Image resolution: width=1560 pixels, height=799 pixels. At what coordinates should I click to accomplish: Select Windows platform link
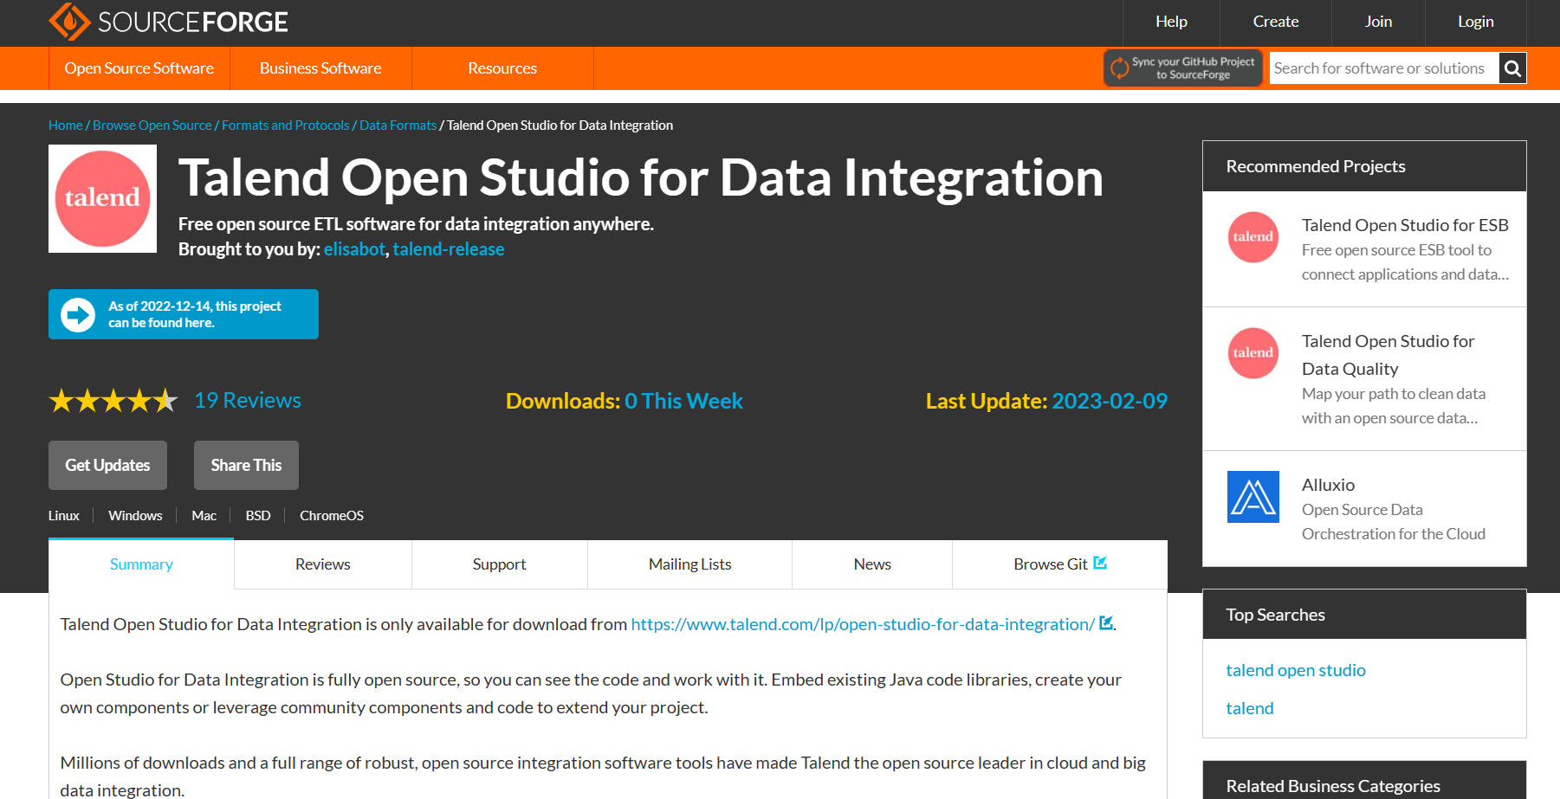(135, 516)
